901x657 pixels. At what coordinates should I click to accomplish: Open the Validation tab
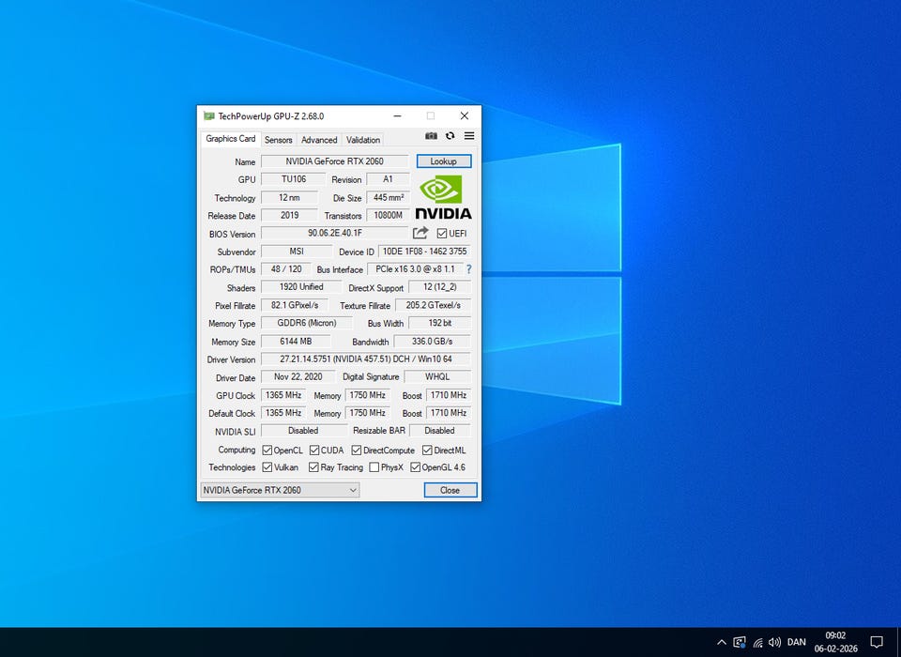click(363, 140)
